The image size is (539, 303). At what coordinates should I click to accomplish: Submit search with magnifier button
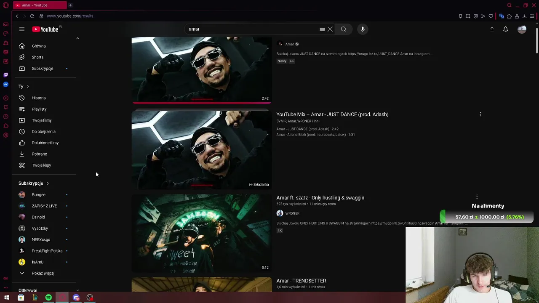pos(344,29)
